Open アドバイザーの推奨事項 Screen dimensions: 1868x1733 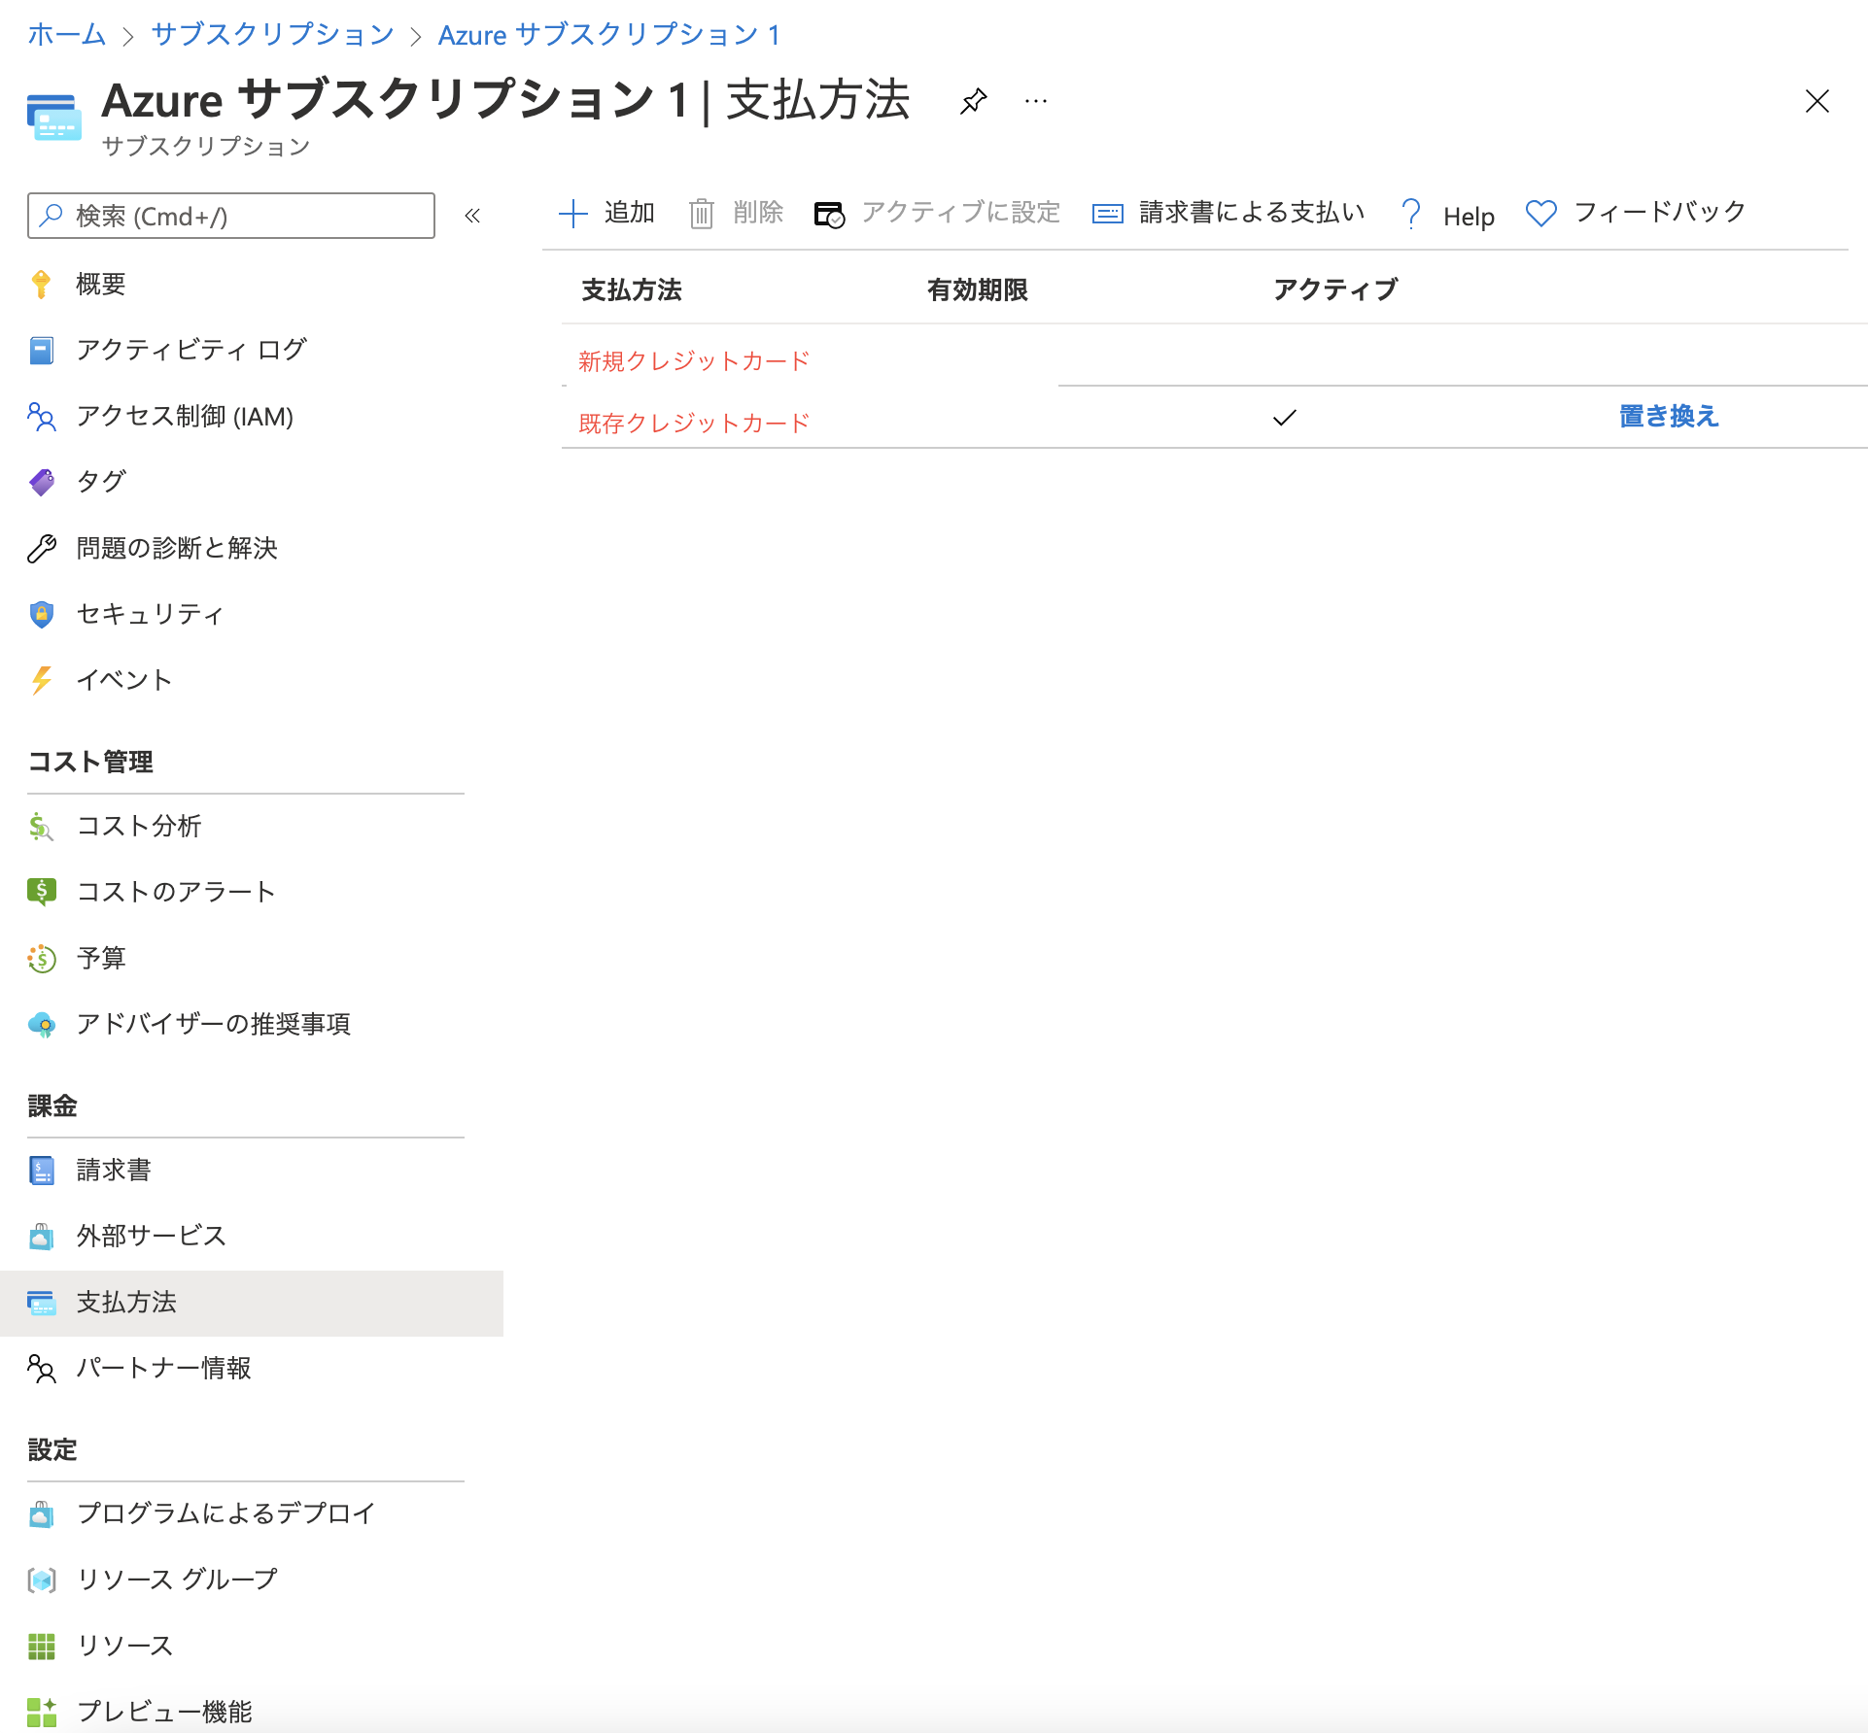coord(214,1023)
